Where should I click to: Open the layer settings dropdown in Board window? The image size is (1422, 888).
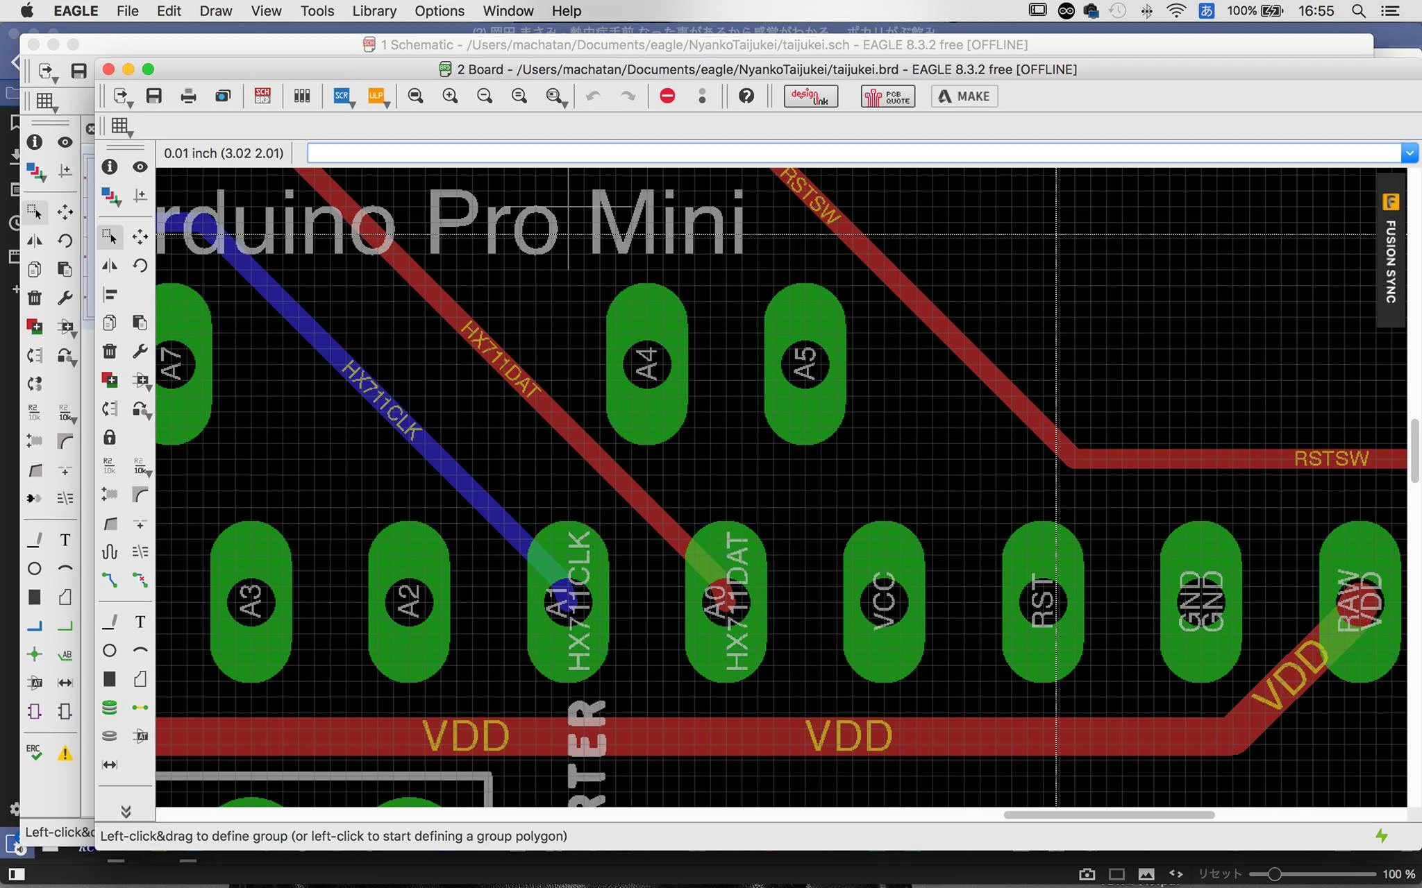point(111,197)
